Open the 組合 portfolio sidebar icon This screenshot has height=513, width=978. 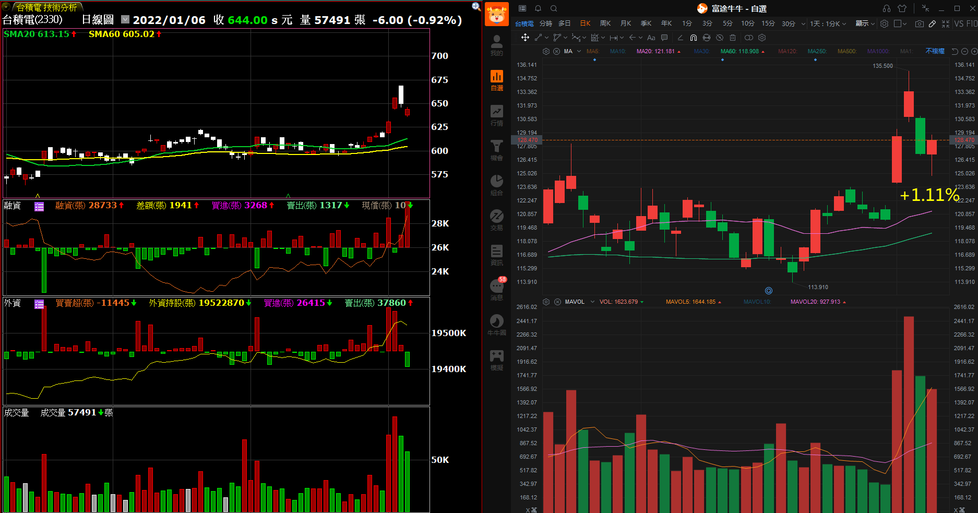click(x=497, y=185)
